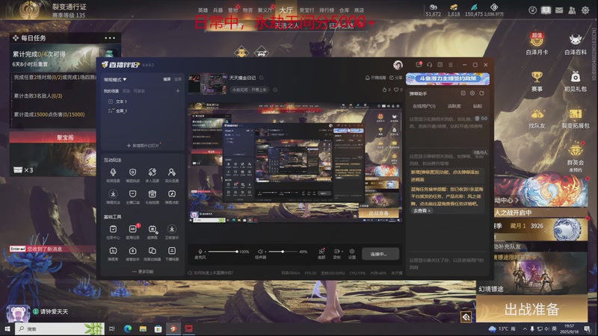Image resolution: width=598 pixels, height=336 pixels.
Task: Switch to the 活跃度 tab
Action: [454, 106]
